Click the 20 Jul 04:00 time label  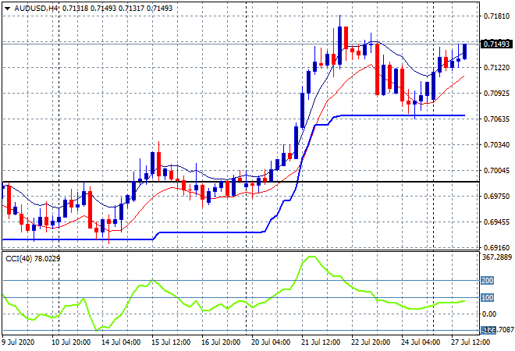click(x=271, y=342)
